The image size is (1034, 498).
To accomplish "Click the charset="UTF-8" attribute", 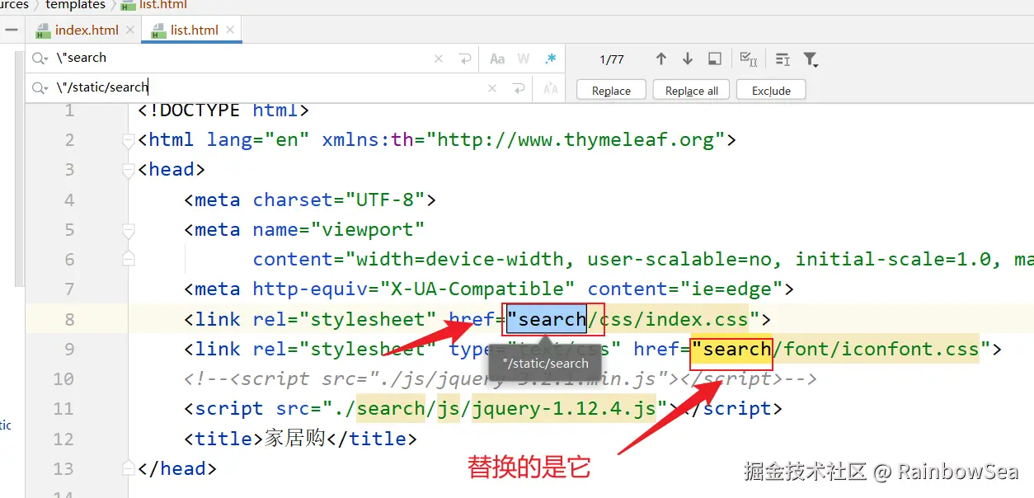I will pyautogui.click(x=339, y=200).
